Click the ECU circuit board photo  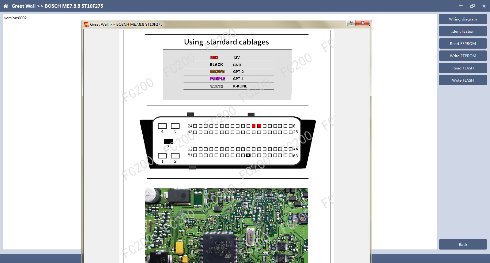pyautogui.click(x=227, y=226)
